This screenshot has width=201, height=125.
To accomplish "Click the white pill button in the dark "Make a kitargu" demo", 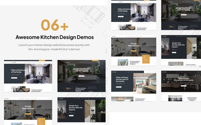I will [x=184, y=86].
